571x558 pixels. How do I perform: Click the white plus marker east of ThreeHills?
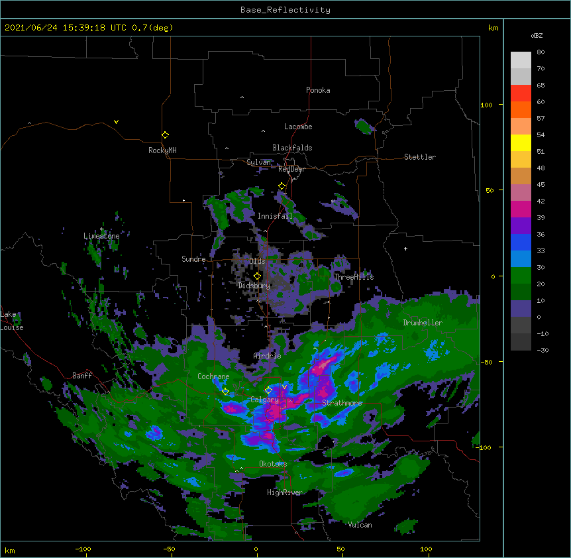point(405,249)
